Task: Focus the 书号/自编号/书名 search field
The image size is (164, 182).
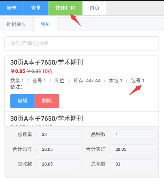Action: tap(81, 44)
